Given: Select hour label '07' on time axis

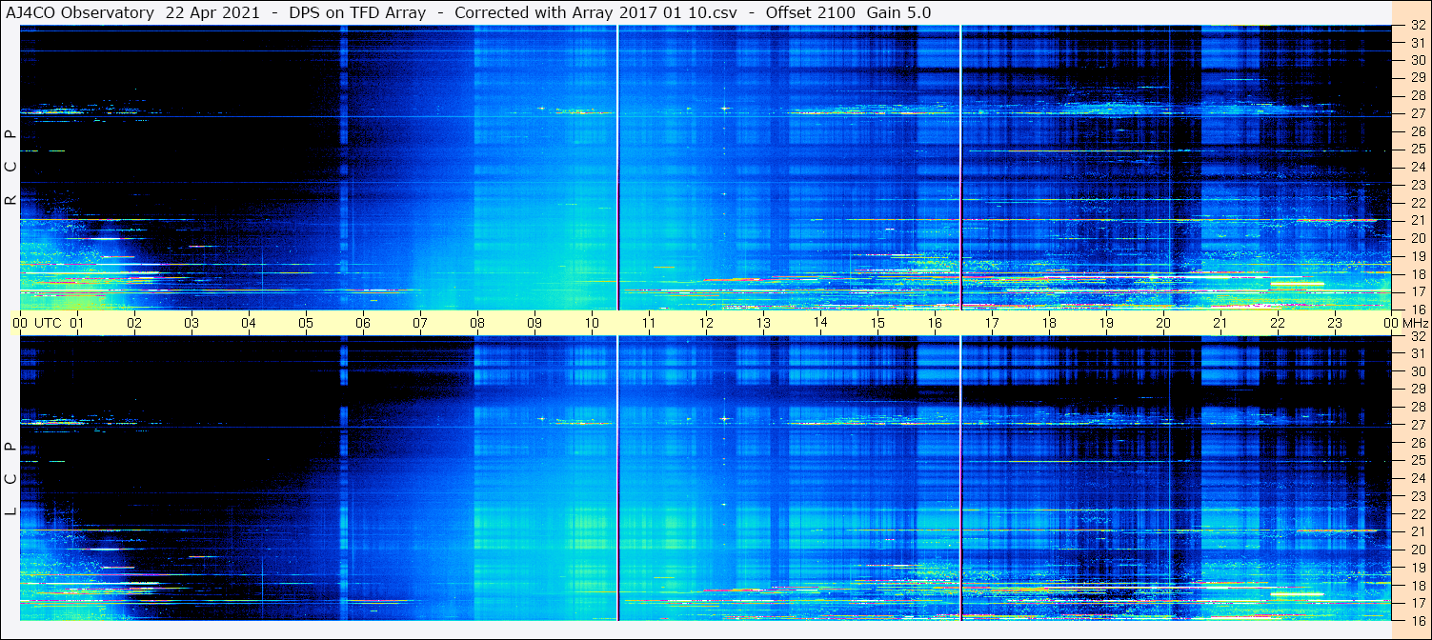Looking at the screenshot, I should click(420, 323).
